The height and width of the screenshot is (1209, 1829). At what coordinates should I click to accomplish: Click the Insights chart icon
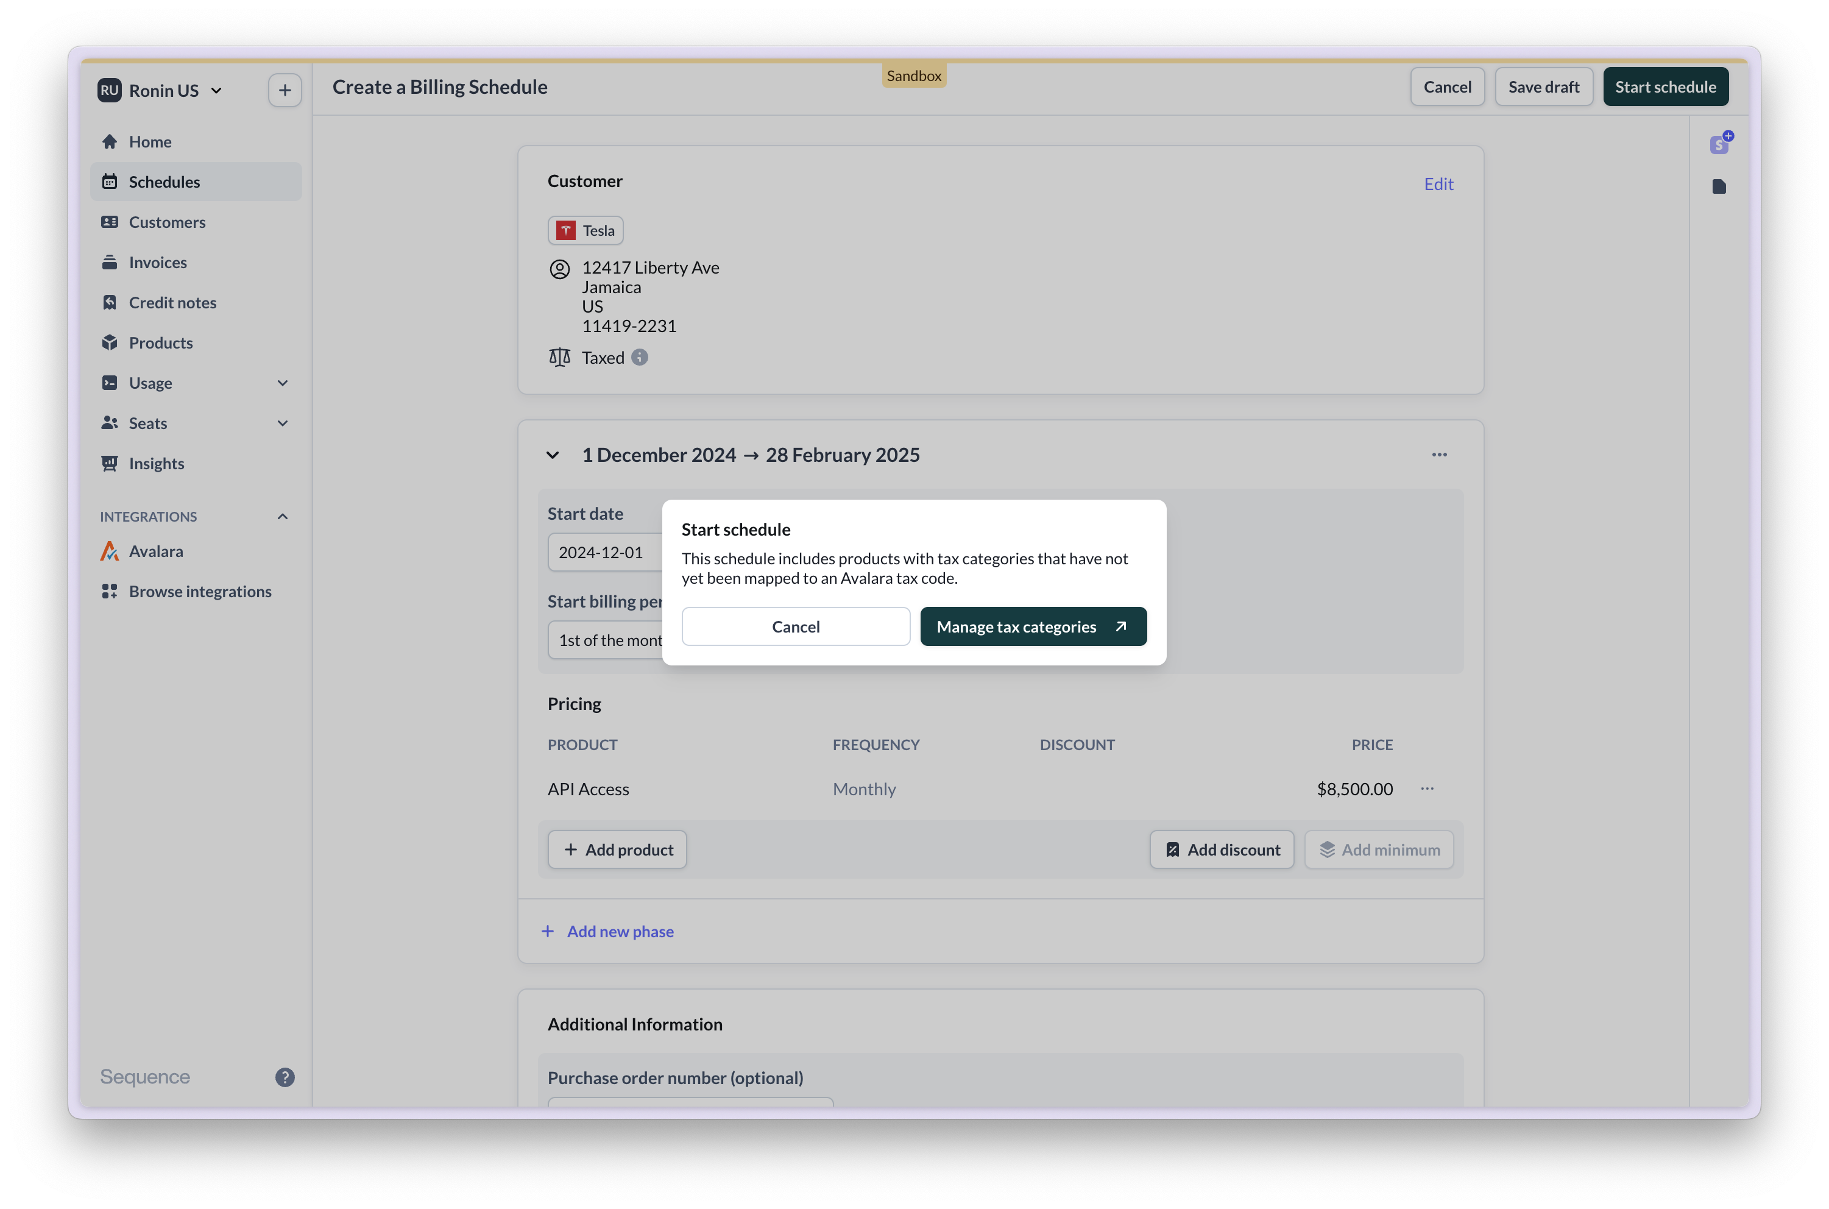(x=110, y=463)
